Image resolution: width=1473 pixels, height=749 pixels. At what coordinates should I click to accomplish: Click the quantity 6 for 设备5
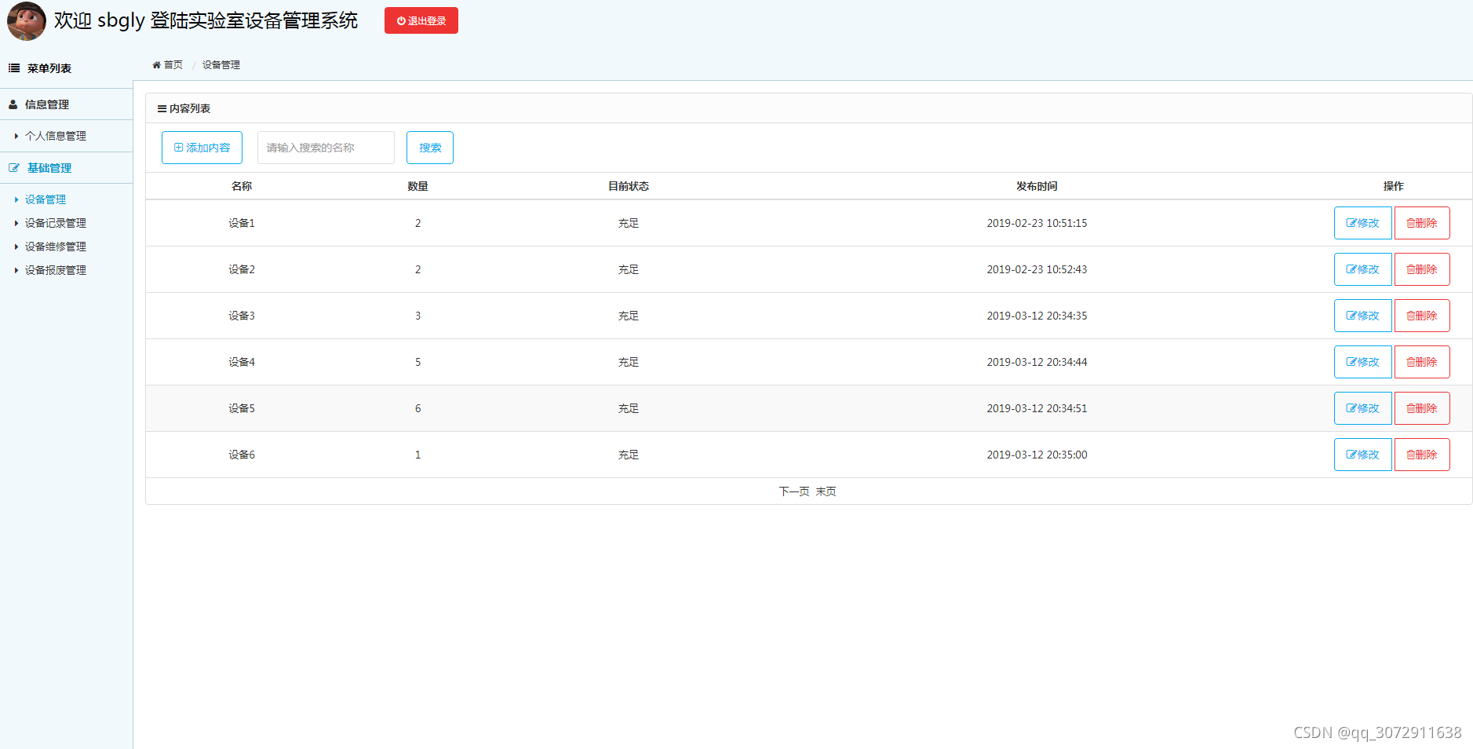[417, 408]
